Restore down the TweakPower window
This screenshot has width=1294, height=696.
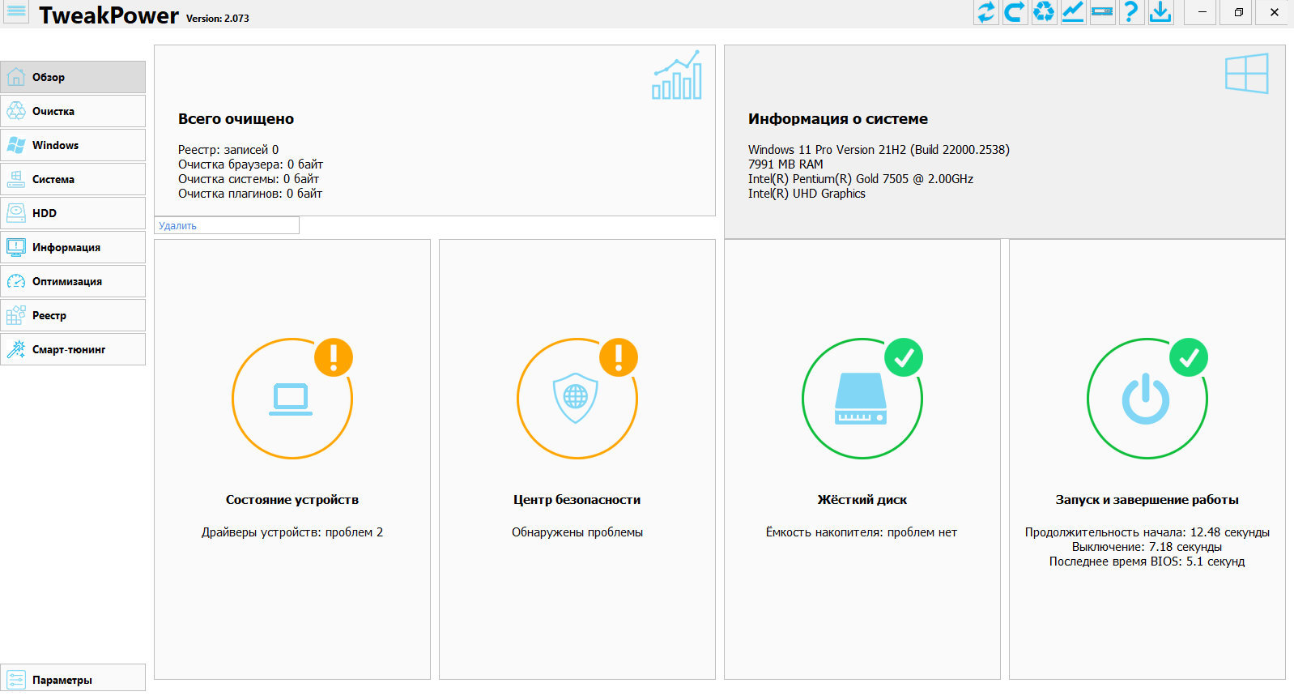click(1238, 12)
